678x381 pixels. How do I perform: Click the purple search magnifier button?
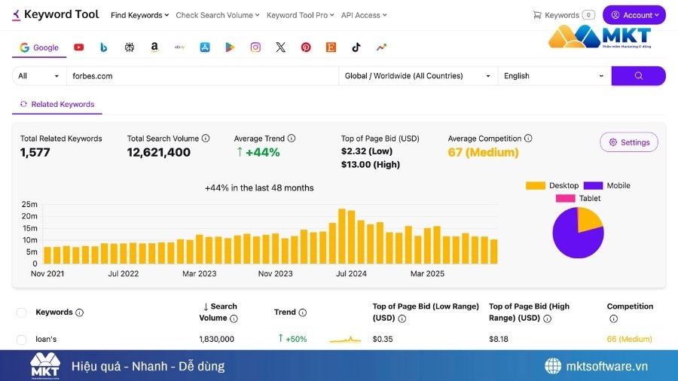pos(638,75)
